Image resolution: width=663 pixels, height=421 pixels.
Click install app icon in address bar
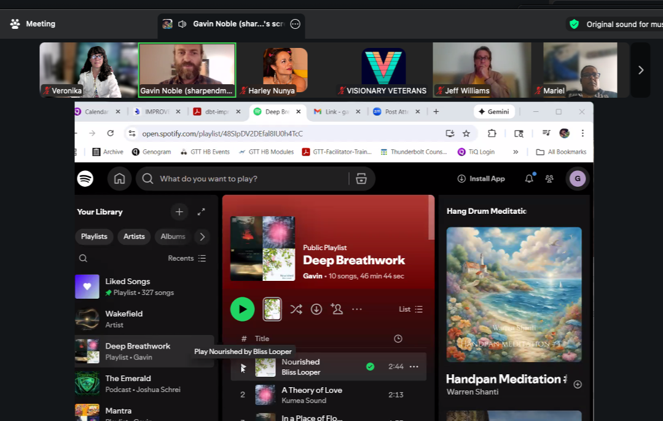[x=450, y=133]
